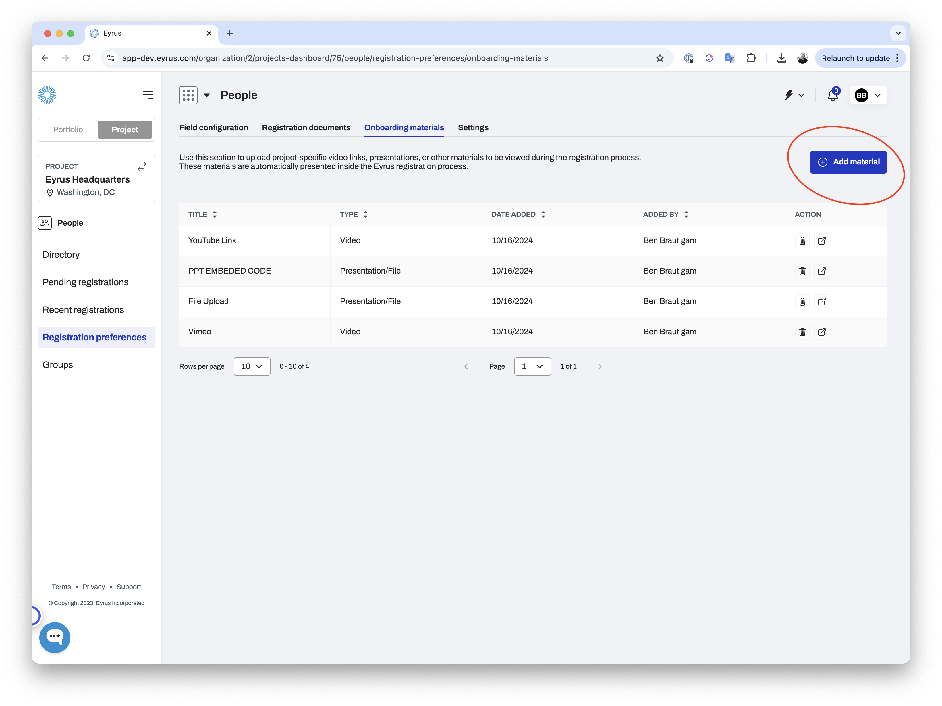Open browser extensions puzzle icon
The image size is (942, 706).
pyautogui.click(x=751, y=58)
